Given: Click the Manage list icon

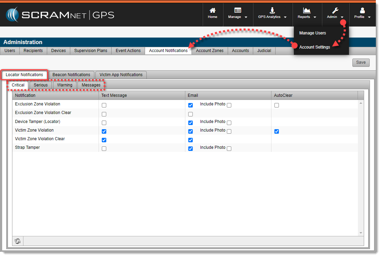Looking at the screenshot, I should (x=237, y=10).
